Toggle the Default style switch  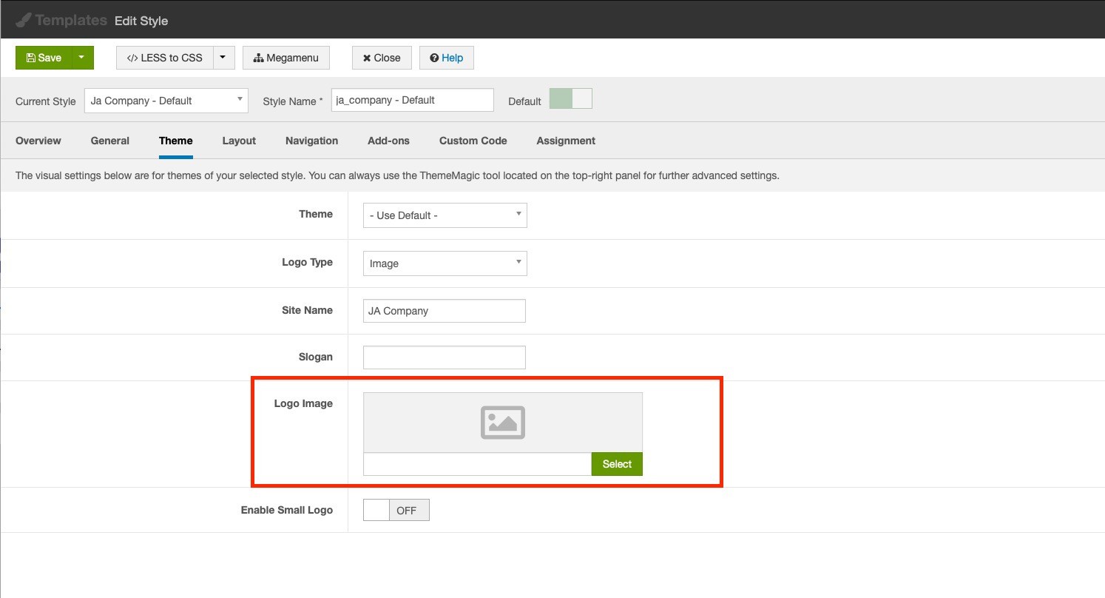[x=570, y=99]
